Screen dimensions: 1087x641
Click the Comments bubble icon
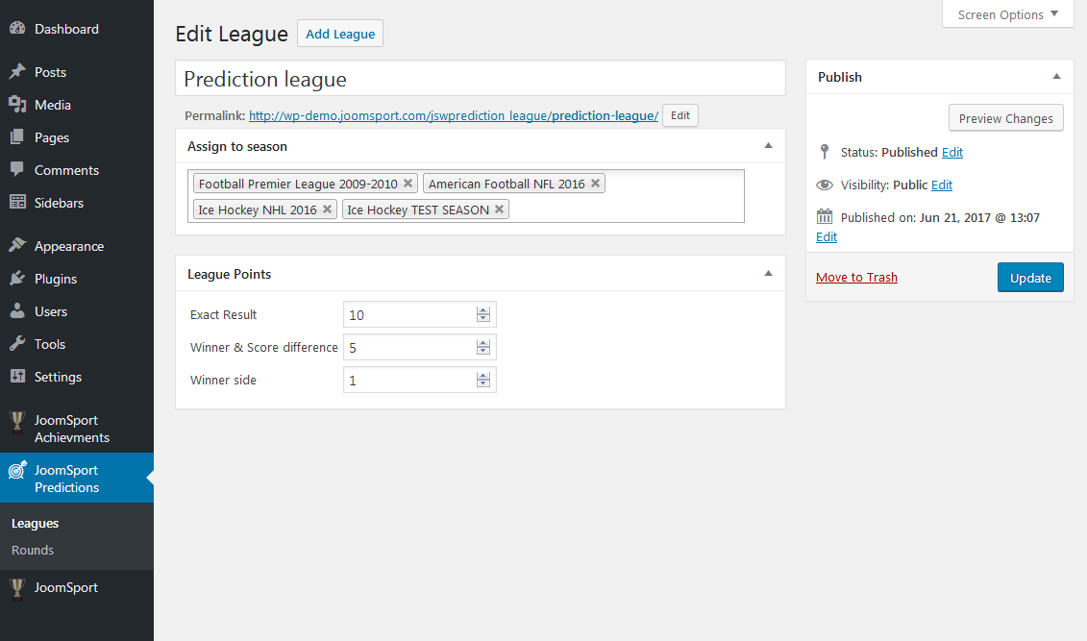click(17, 169)
